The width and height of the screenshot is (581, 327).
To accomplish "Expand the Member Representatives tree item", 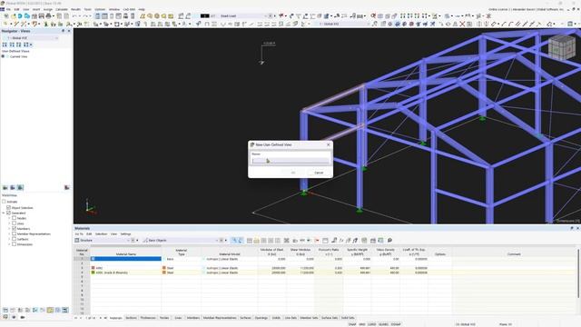I will coord(9,234).
